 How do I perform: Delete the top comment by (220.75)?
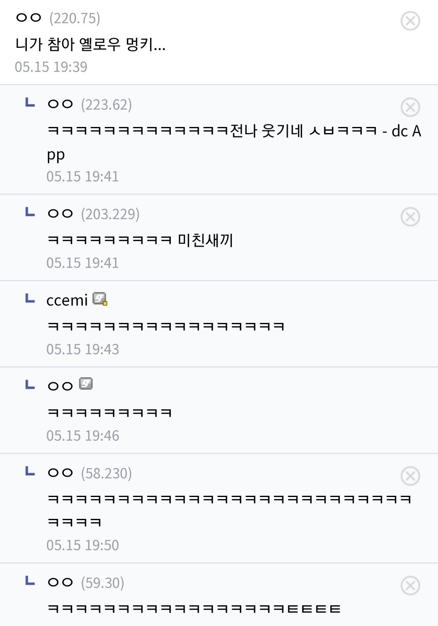(x=410, y=21)
